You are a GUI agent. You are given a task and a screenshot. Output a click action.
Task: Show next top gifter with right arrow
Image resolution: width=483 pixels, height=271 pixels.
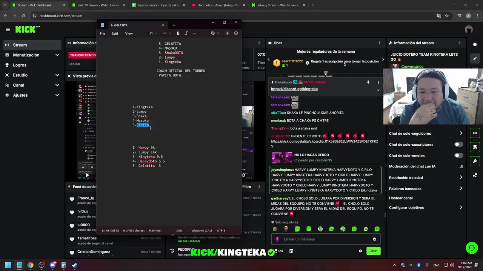(383, 59)
